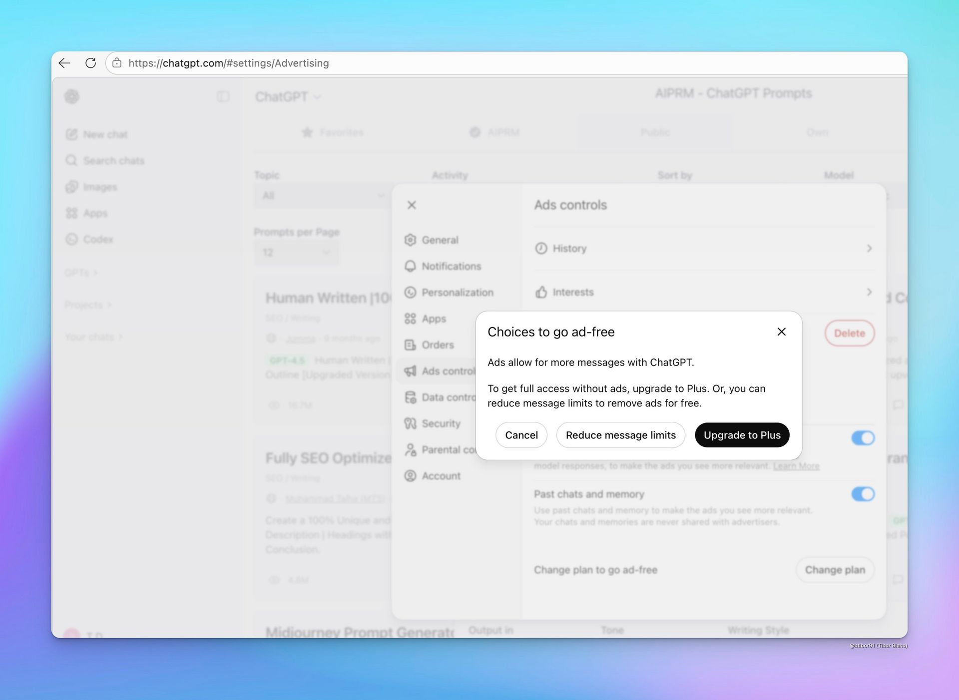Open the ChatGPT model dropdown
The image size is (959, 700).
point(288,97)
